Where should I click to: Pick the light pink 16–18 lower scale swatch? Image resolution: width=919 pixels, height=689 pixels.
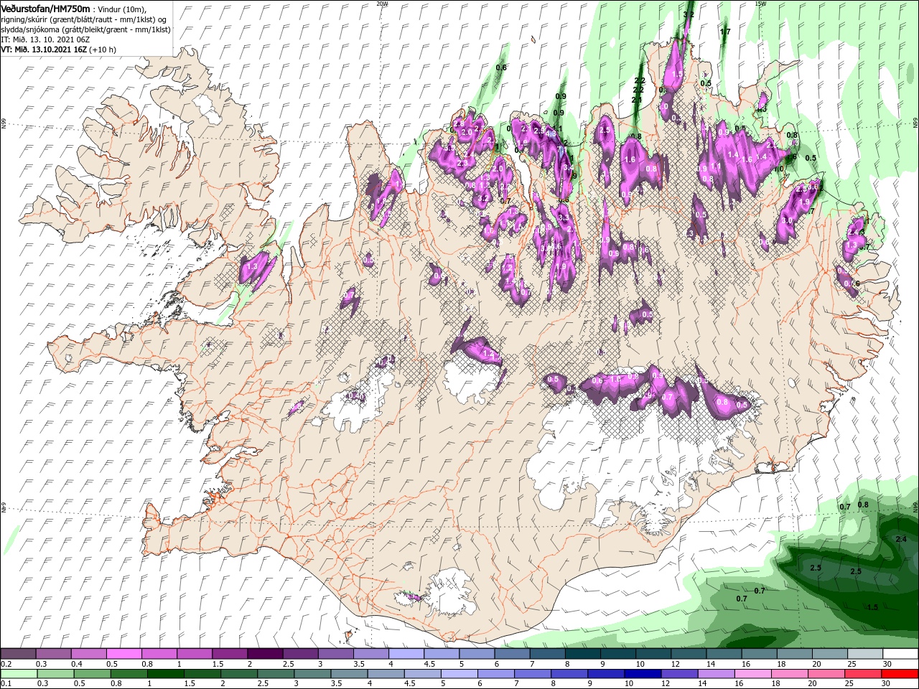tap(752, 673)
